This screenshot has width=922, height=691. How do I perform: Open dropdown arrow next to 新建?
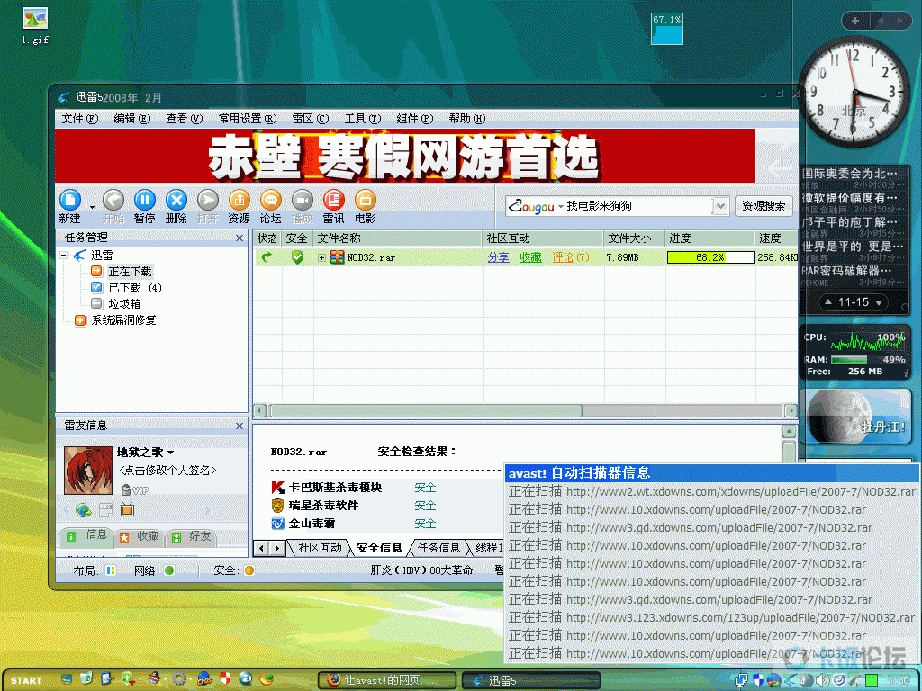click(x=92, y=207)
